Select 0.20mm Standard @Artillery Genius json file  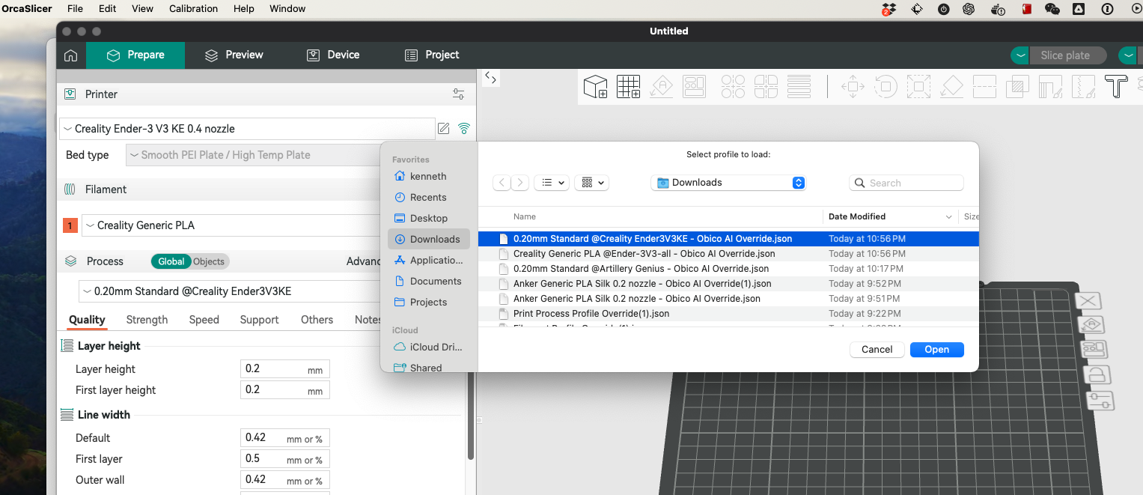tap(728, 269)
